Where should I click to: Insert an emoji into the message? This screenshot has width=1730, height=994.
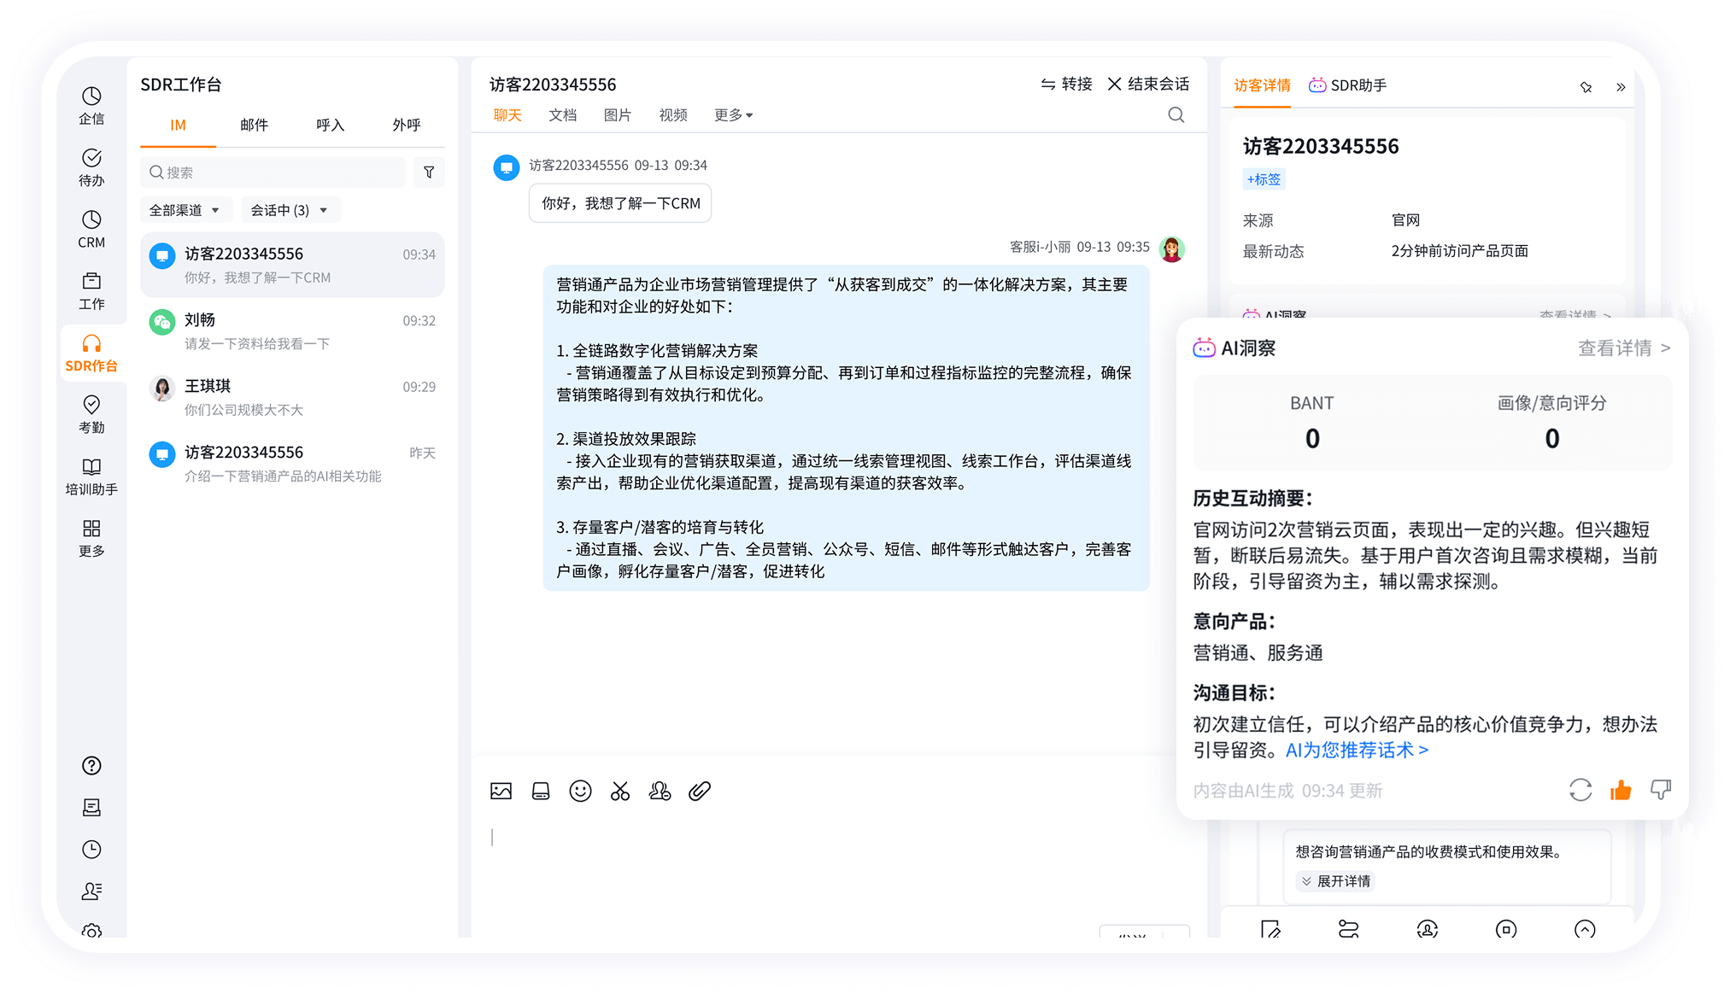(x=580, y=791)
